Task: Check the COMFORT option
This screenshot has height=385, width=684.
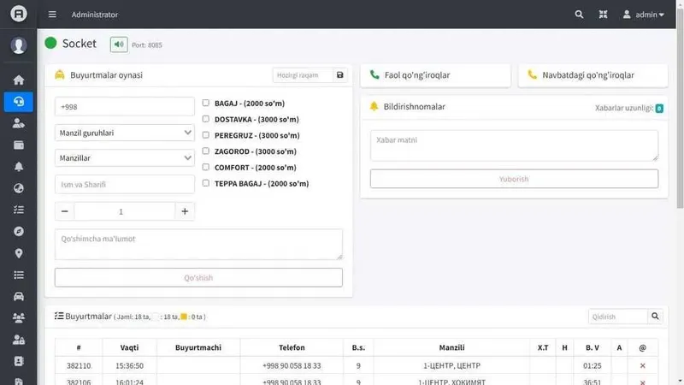Action: (x=205, y=167)
